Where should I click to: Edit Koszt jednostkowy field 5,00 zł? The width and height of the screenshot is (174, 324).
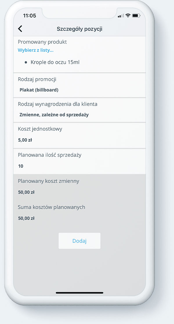pos(79,135)
